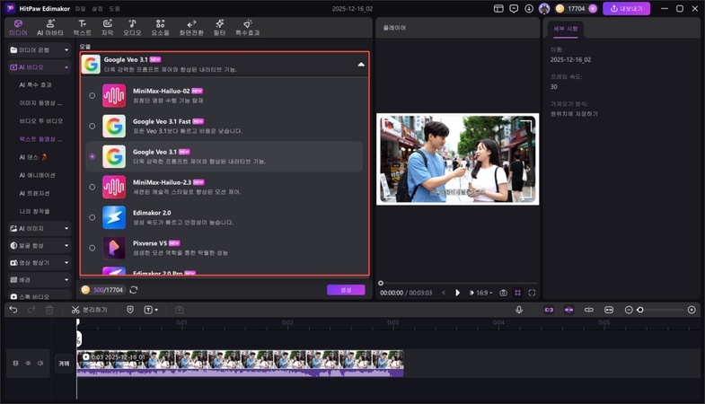Click the purple 생성 (Generate) button
Image resolution: width=705 pixels, height=404 pixels.
click(x=346, y=290)
